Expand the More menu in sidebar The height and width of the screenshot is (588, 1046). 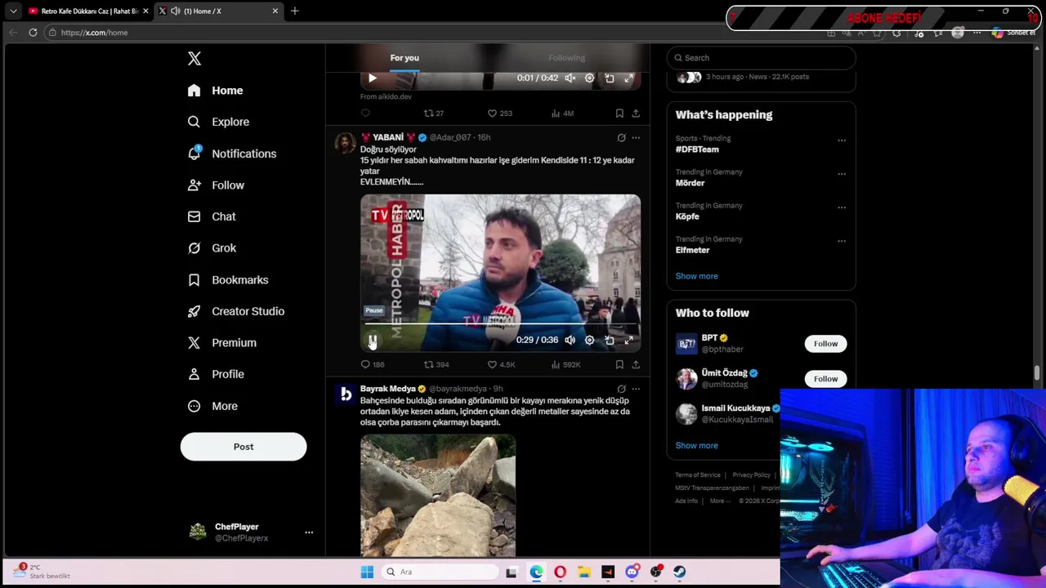212,406
